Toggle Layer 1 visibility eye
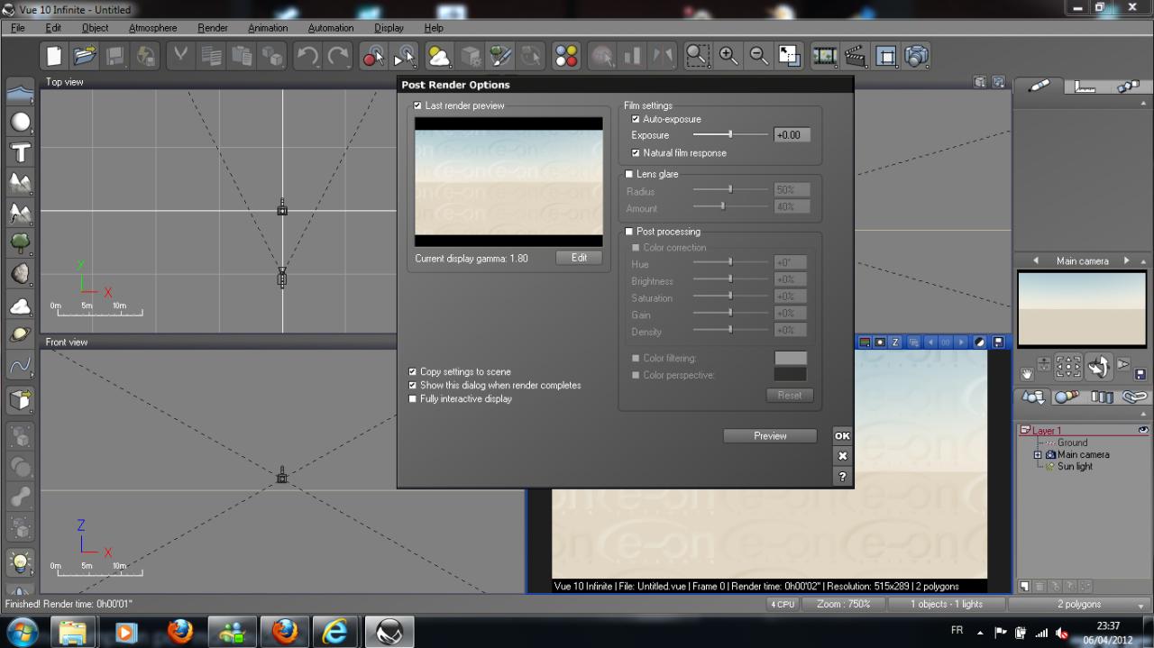Viewport: 1154px width, 648px height. [x=1143, y=430]
